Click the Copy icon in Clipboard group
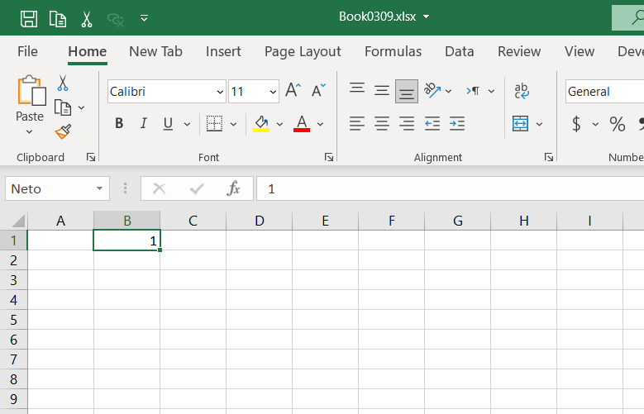Viewport: 644px width, 414px height. [63, 107]
